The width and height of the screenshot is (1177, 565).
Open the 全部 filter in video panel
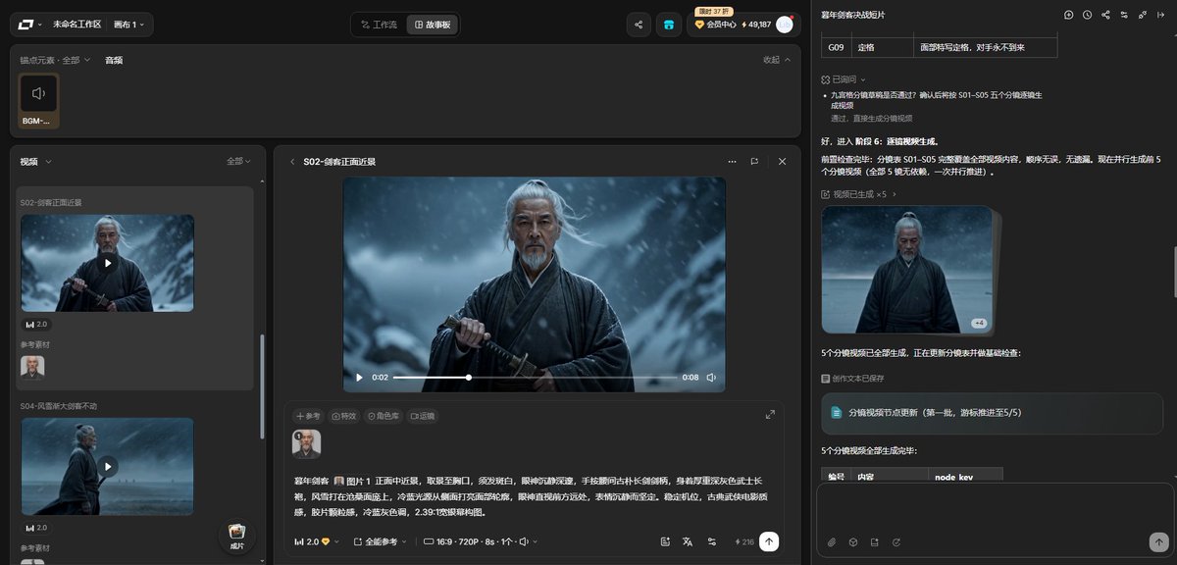238,161
